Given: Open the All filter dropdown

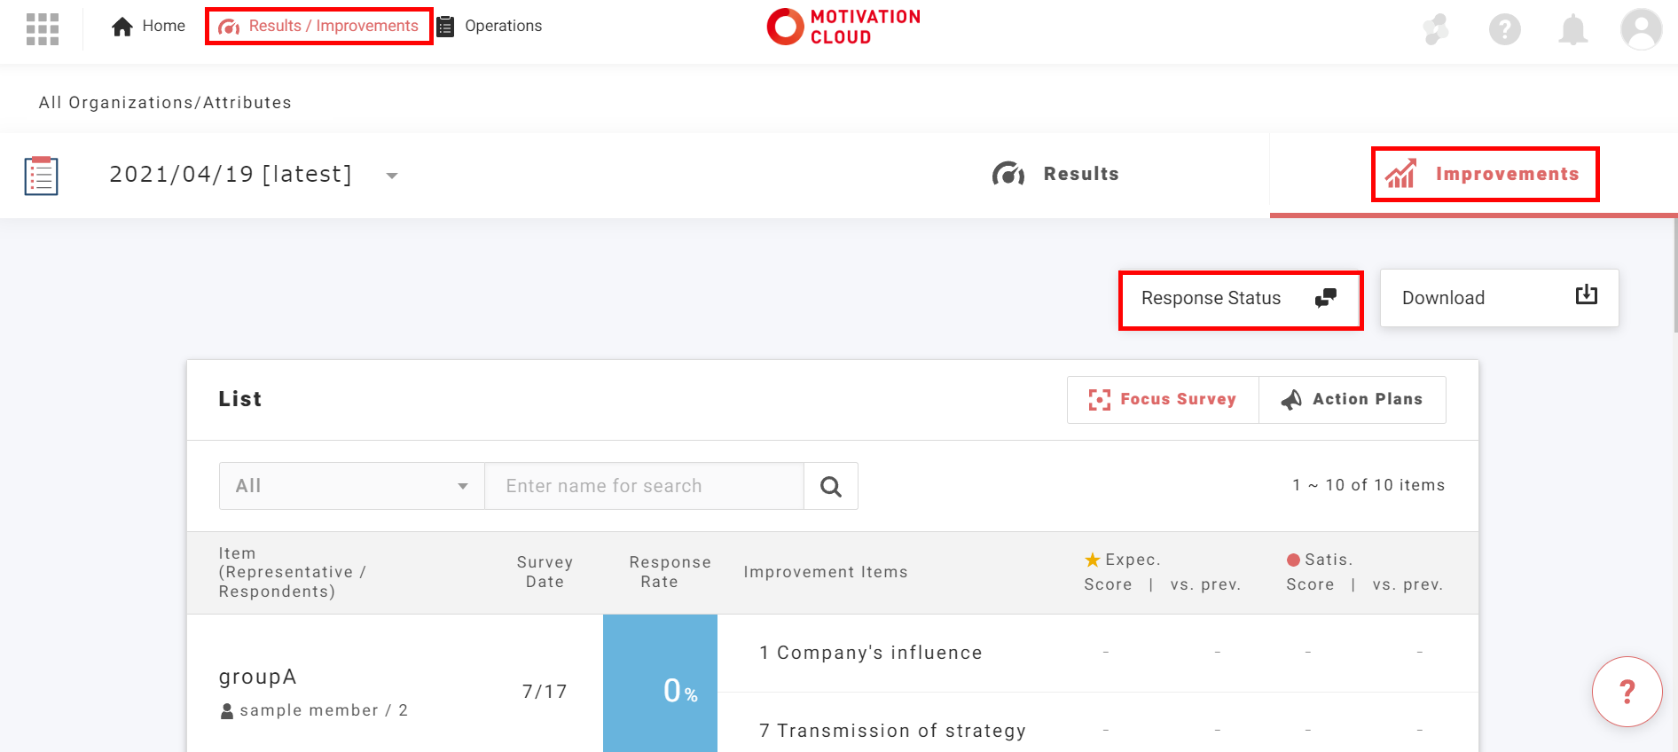Looking at the screenshot, I should 351,486.
